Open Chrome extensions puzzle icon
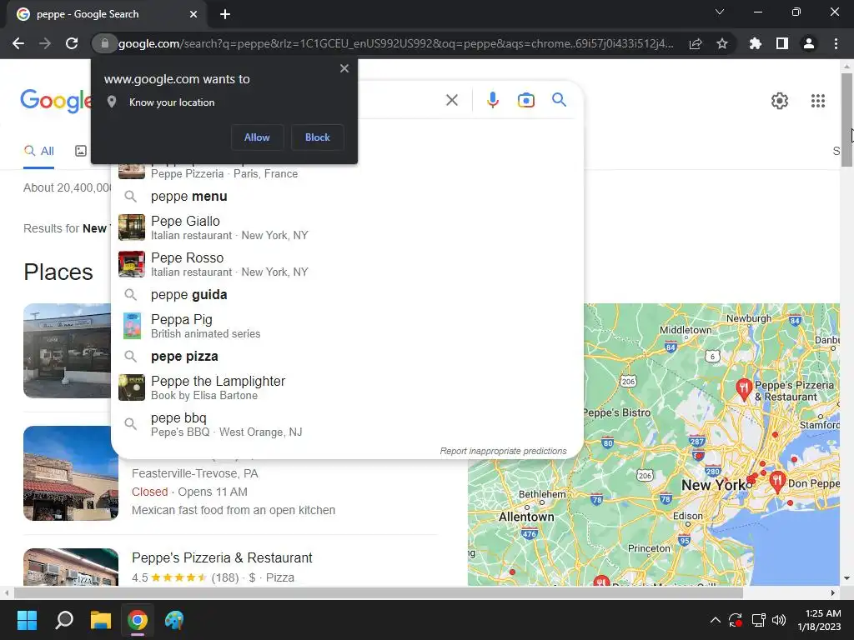Image resolution: width=854 pixels, height=640 pixels. 756,43
